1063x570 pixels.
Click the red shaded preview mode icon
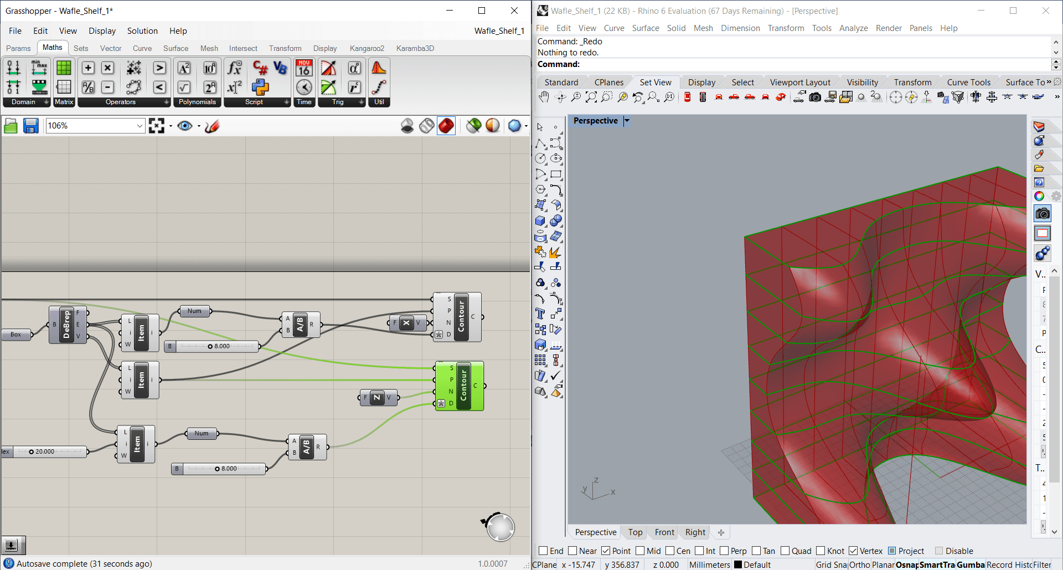click(446, 126)
